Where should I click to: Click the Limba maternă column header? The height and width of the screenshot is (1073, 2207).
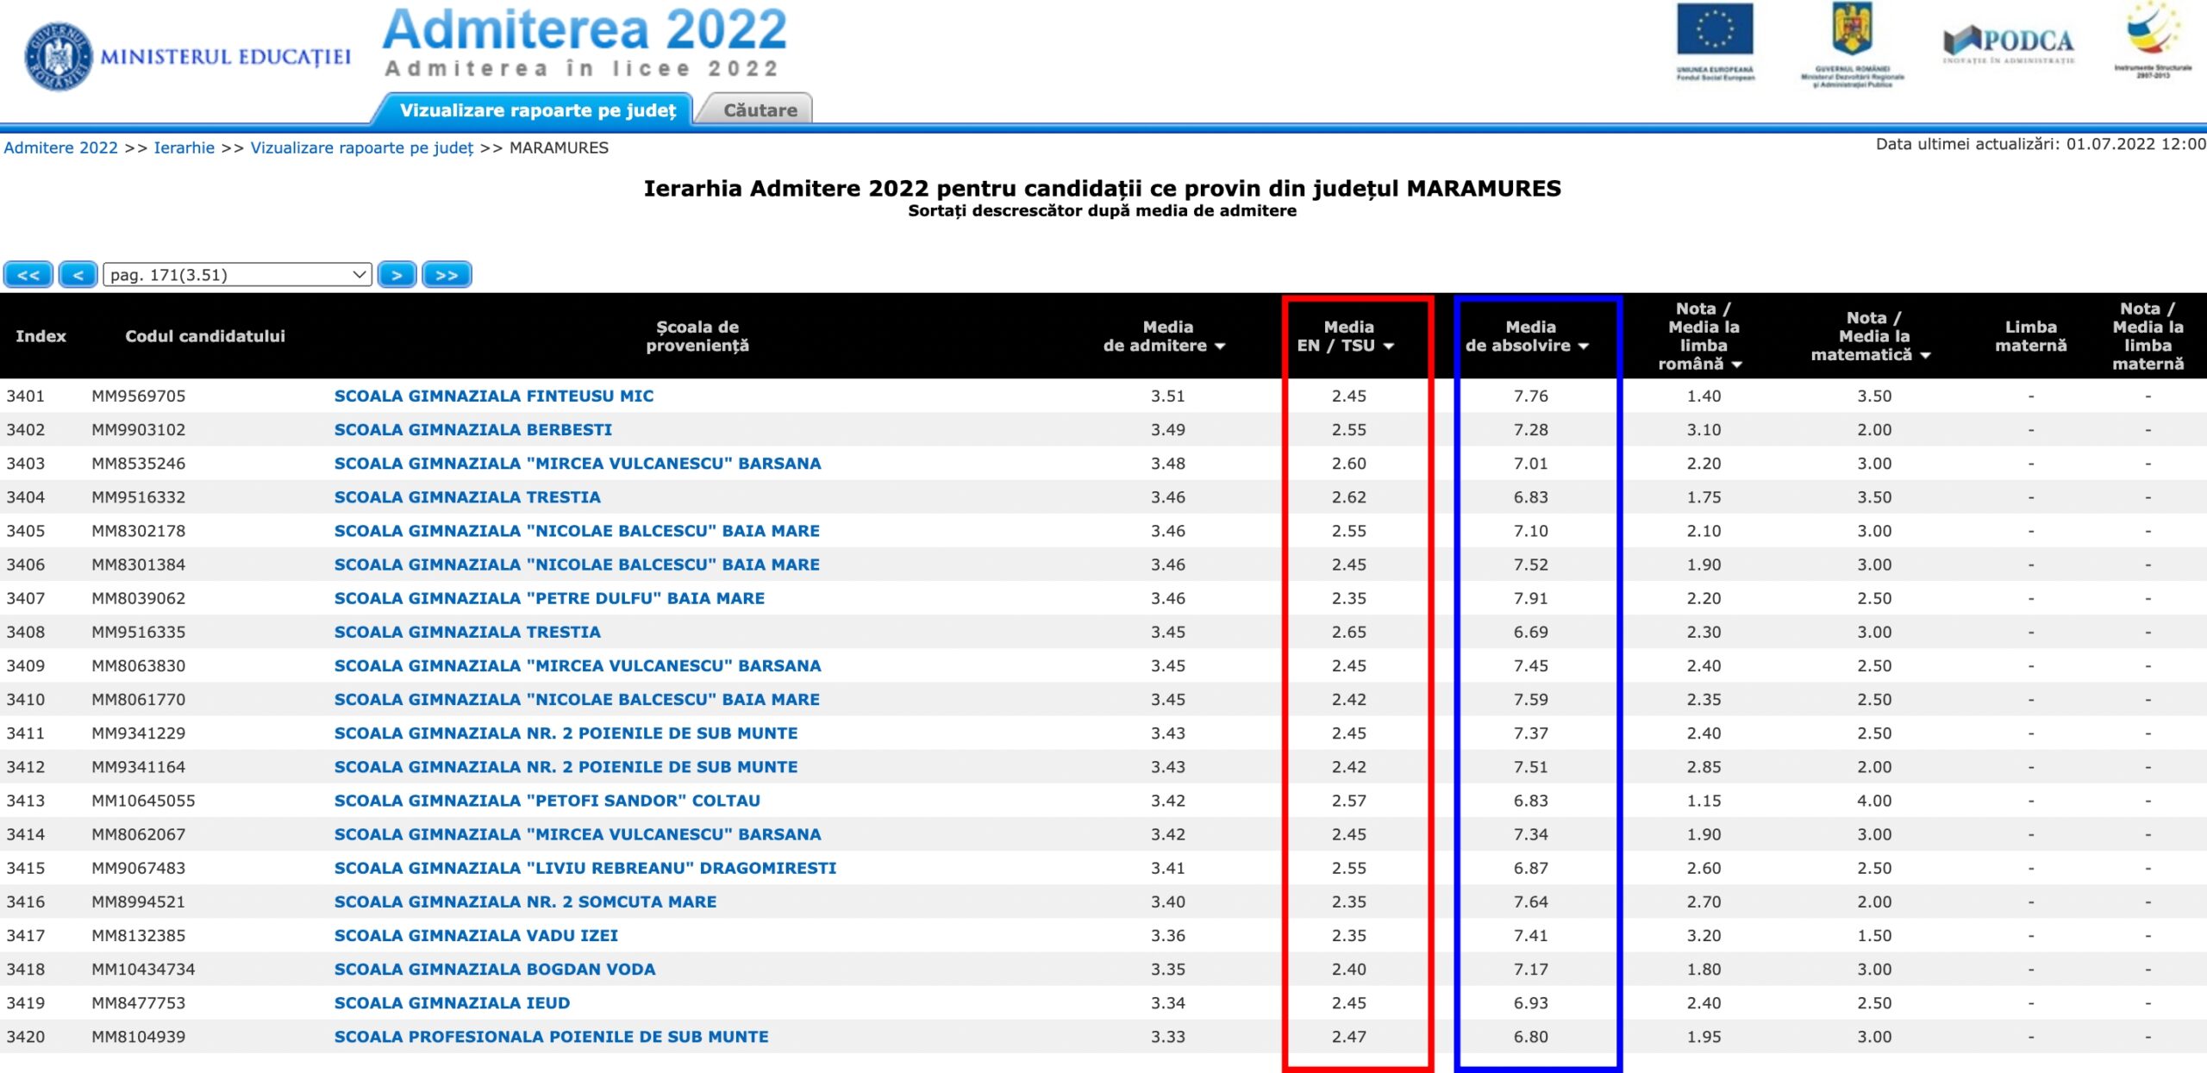[x=2030, y=336]
